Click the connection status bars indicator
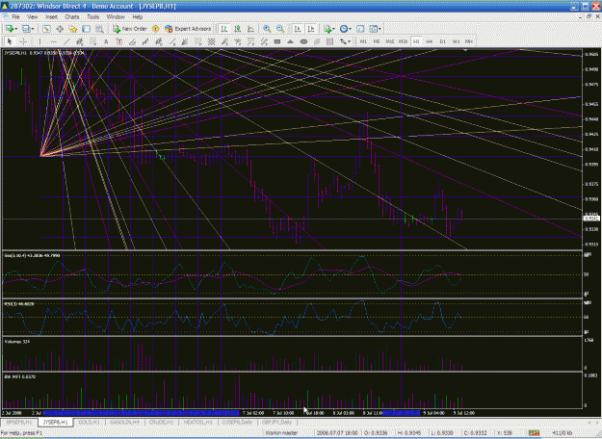Image resolution: width=602 pixels, height=439 pixels. pyautogui.click(x=534, y=433)
